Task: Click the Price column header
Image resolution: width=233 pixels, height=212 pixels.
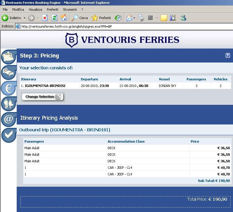Action: [195, 141]
